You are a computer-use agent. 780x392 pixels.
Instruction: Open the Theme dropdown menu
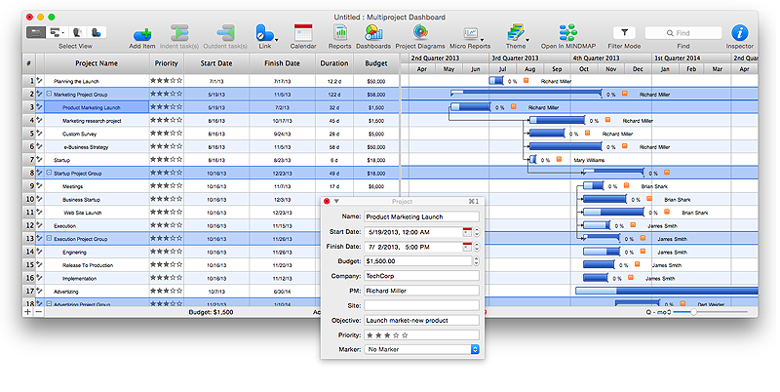coord(516,33)
